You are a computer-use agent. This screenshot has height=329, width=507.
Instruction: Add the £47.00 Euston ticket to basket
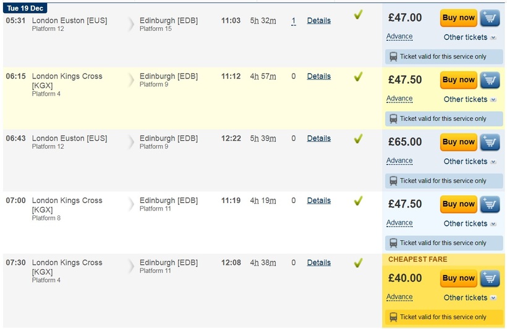coord(490,18)
